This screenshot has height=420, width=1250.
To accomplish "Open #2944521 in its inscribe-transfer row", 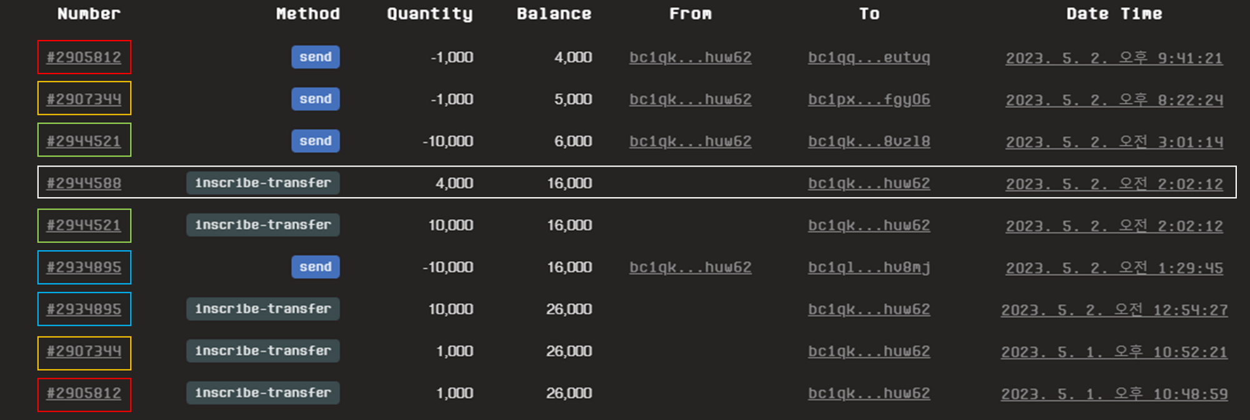I will [x=84, y=225].
